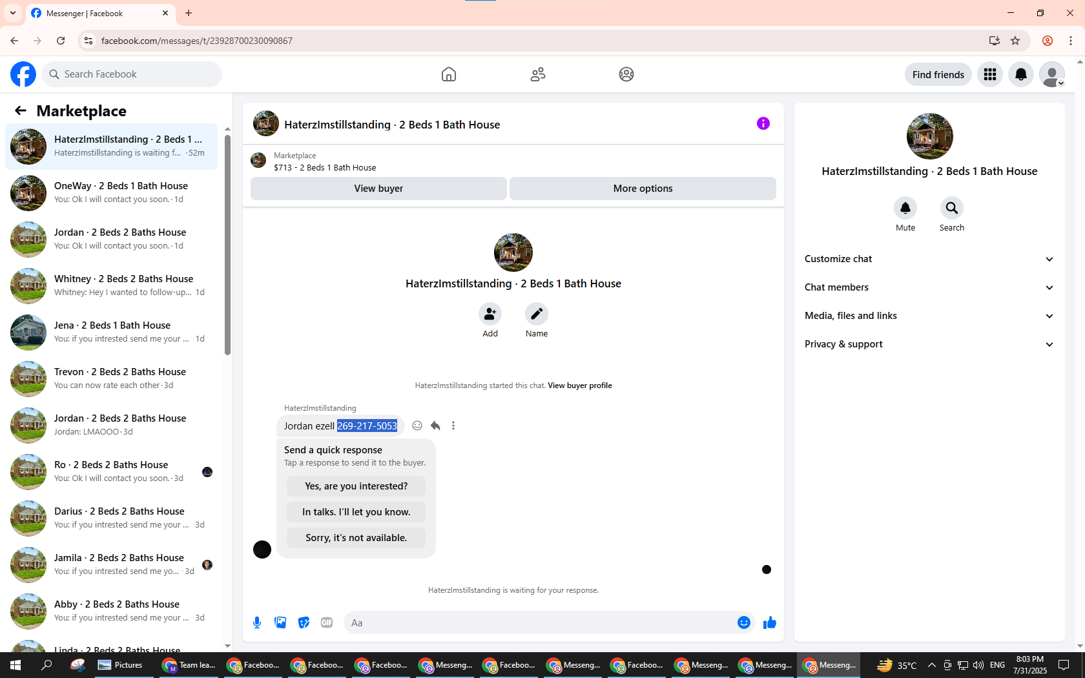This screenshot has width=1085, height=678.
Task: Open the Groups icon in top navigation
Action: [626, 74]
